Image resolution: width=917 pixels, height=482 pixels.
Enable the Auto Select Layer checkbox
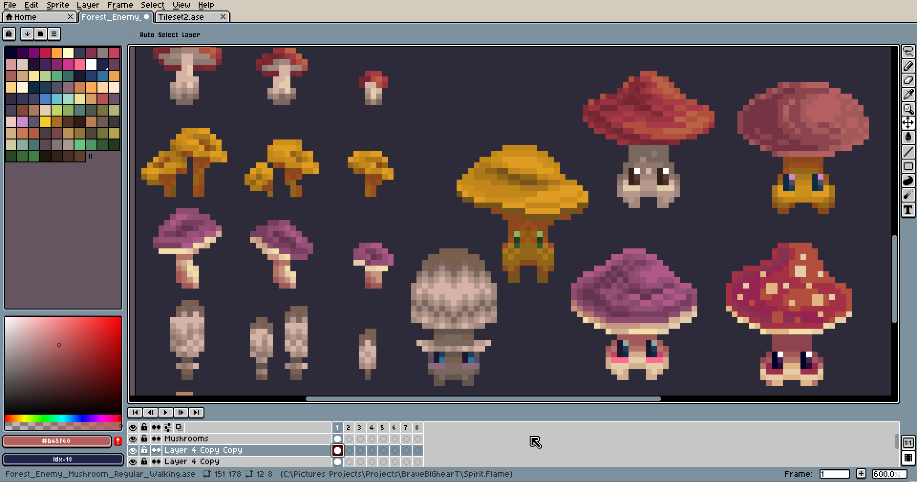click(132, 34)
